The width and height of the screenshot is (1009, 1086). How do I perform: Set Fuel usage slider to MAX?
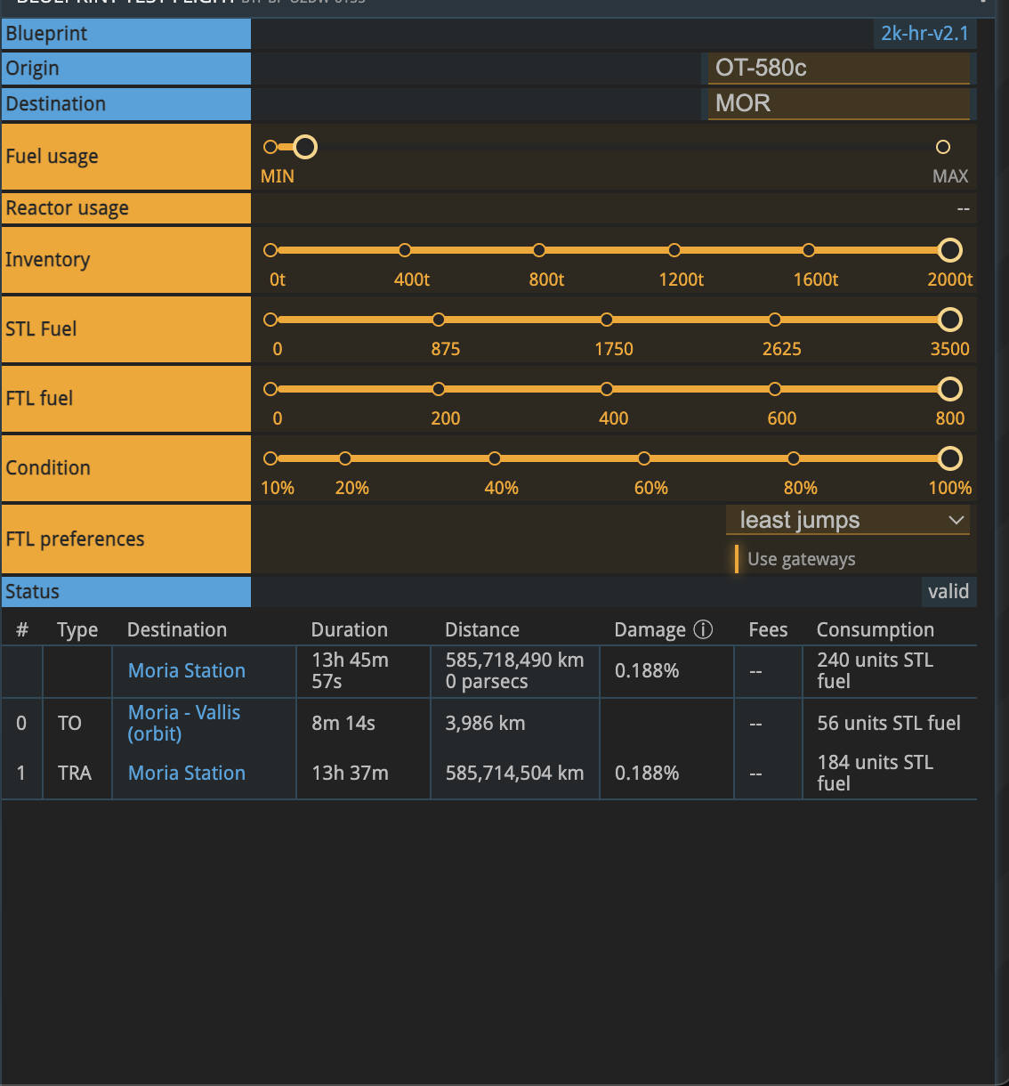tap(943, 147)
